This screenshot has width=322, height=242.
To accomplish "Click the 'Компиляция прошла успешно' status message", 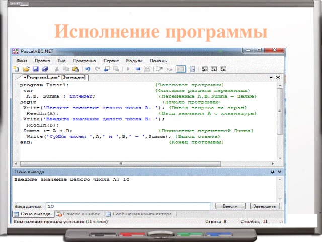I will click(x=61, y=222).
